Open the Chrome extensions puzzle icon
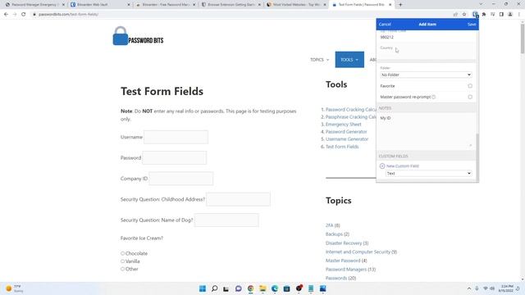Image resolution: width=525 pixels, height=295 pixels. [484, 15]
